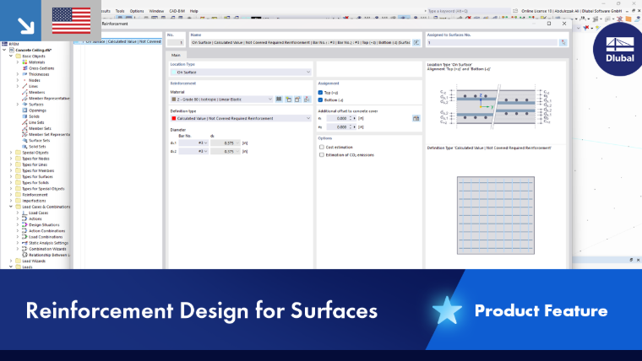Click Materials icon in navigator tree
This screenshot has width=642, height=361.
coord(24,62)
